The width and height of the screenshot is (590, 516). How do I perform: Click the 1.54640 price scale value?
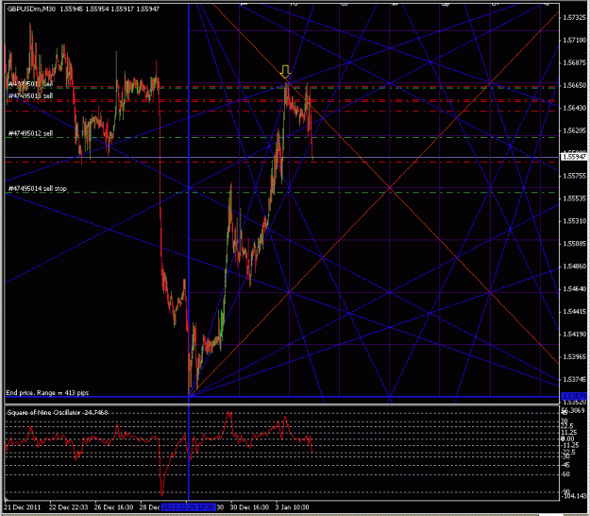pos(575,289)
